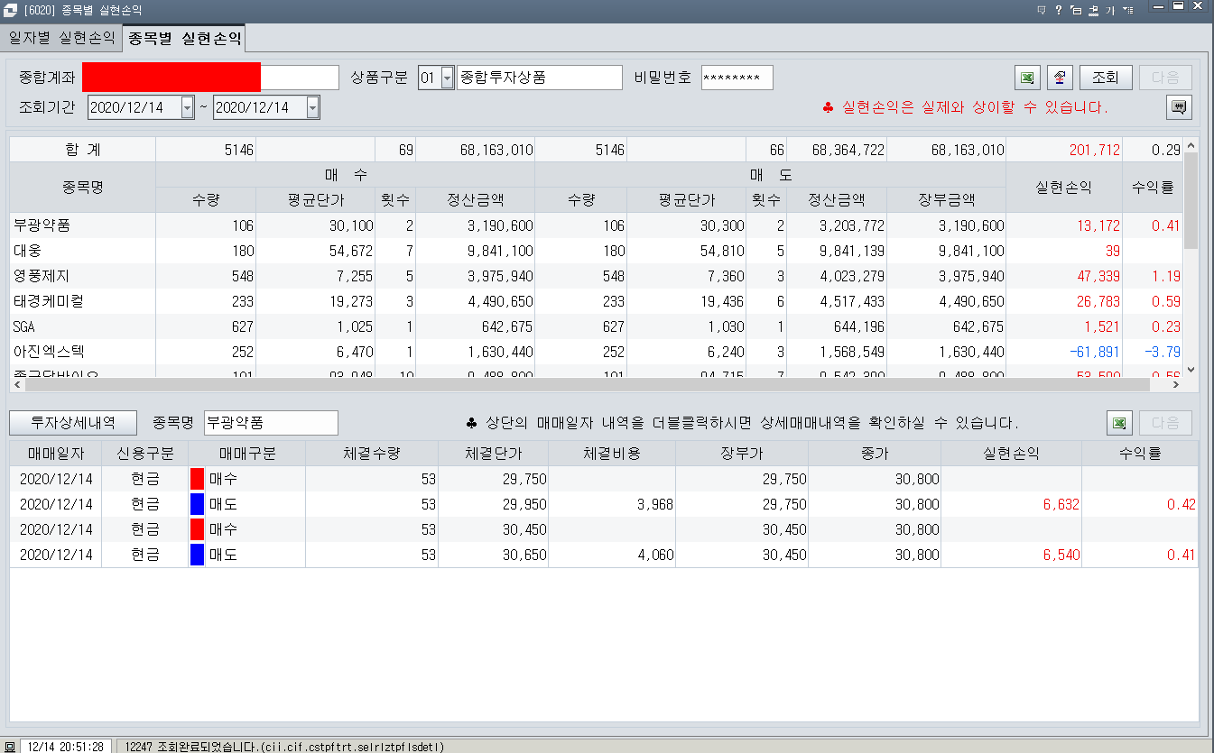Select the SGA stock row
Viewport: 1214px width, 753px height.
(x=596, y=326)
